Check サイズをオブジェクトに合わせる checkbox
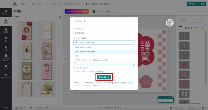 click(75, 72)
